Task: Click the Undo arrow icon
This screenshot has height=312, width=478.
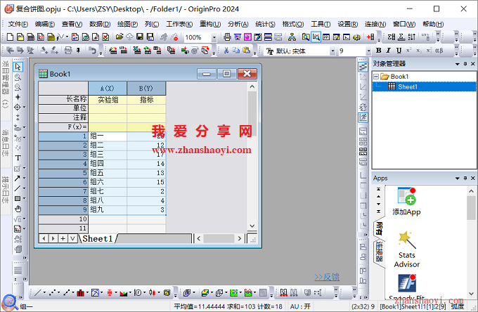Action: pos(92,51)
